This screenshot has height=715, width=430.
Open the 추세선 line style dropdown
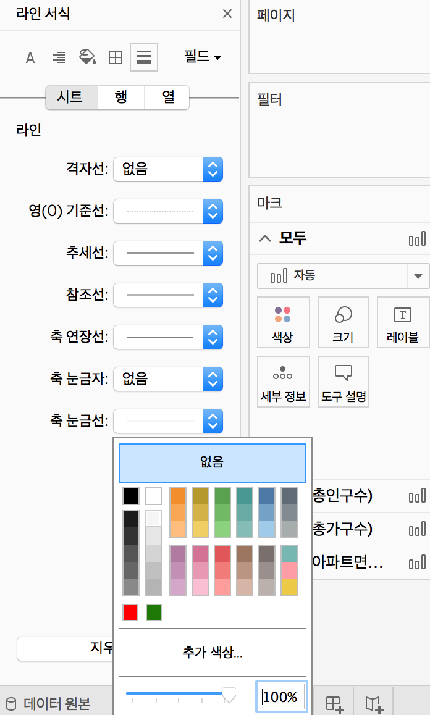[x=168, y=253]
